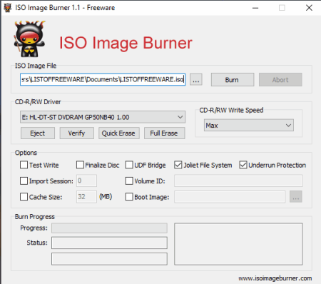Enable the Test Write checkbox
Screen dimensions: 321x284
(24, 165)
